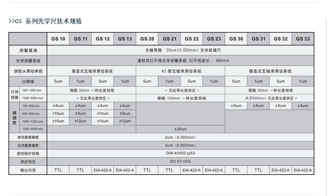Viewport: 327px width, 196px height.
Task: Click '每隔 50mm 一种长度规格' under GS 10–13
Action: point(92,90)
